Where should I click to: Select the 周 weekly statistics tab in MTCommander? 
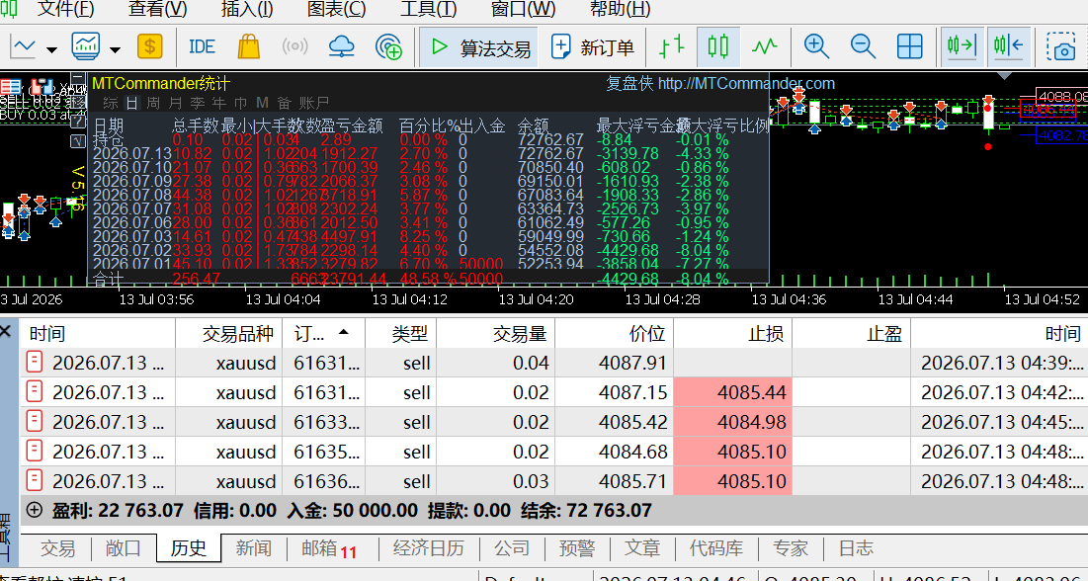click(153, 104)
